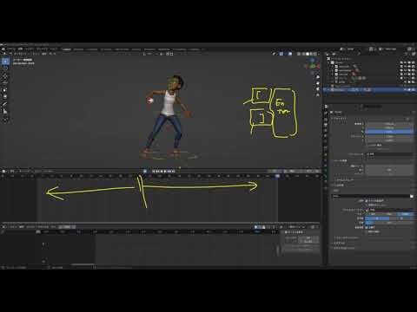Open the Blender logo app menu
Image resolution: width=417 pixels, height=312 pixels.
[3, 49]
